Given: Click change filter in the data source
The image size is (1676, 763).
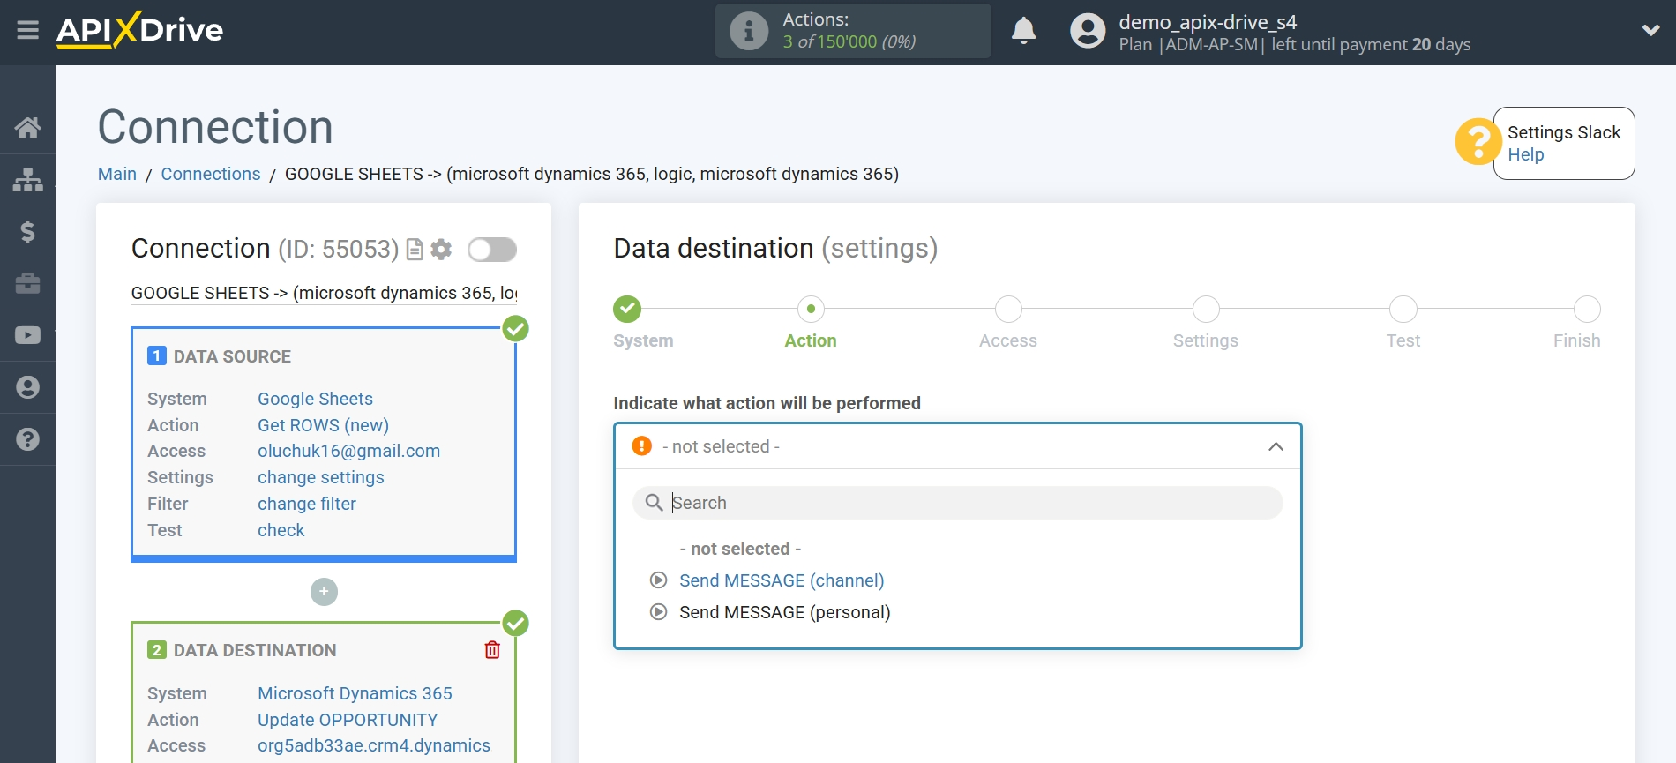Looking at the screenshot, I should [306, 504].
